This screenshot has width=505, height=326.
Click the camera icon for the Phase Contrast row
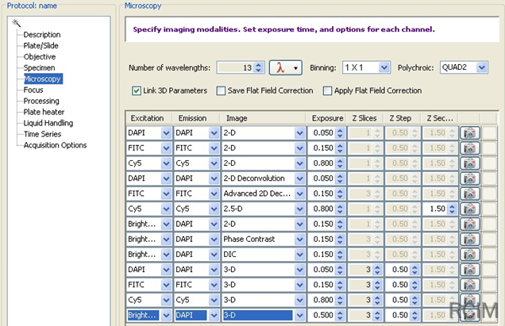point(469,240)
